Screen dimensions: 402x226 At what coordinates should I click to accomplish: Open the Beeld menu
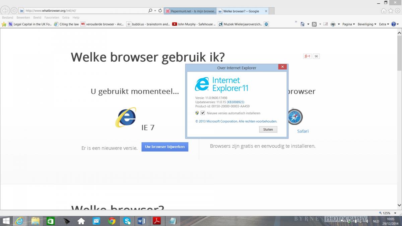(37, 17)
